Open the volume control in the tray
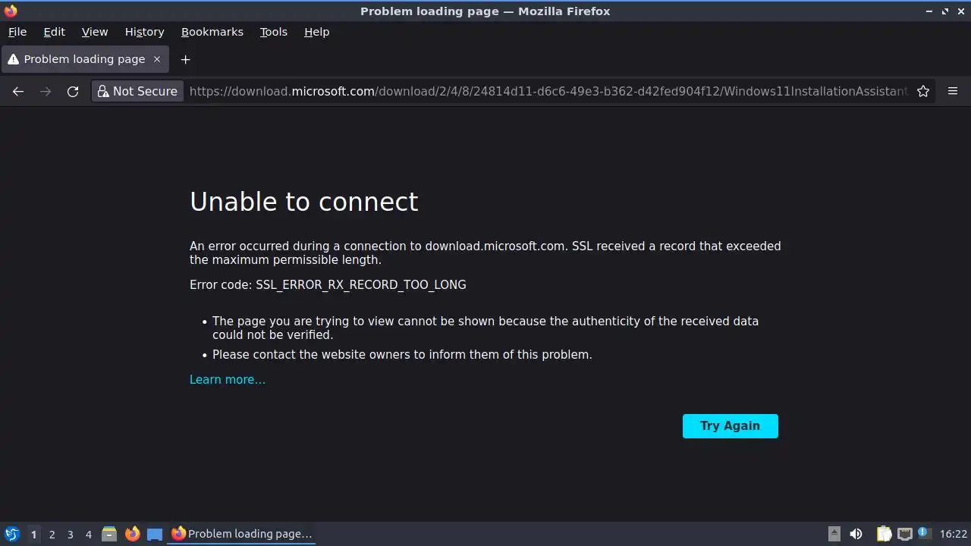The width and height of the screenshot is (971, 546). pyautogui.click(x=856, y=534)
